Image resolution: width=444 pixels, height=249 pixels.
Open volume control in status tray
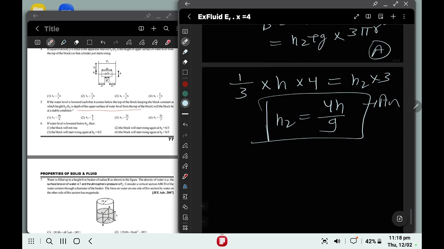pyautogui.click(x=337, y=241)
